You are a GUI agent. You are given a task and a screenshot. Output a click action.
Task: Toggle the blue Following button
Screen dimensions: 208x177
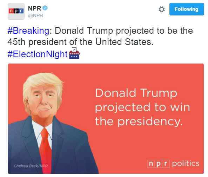[187, 9]
